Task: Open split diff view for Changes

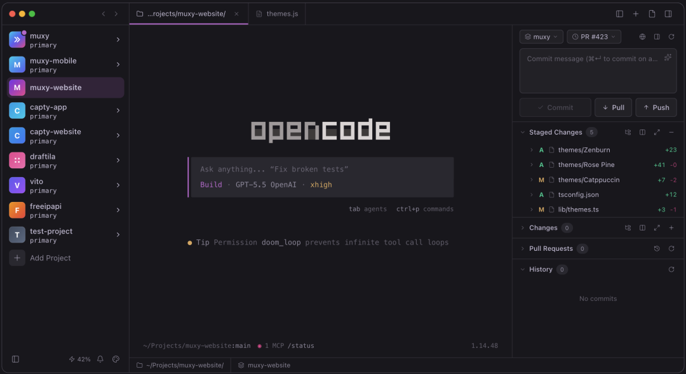Action: (x=642, y=228)
